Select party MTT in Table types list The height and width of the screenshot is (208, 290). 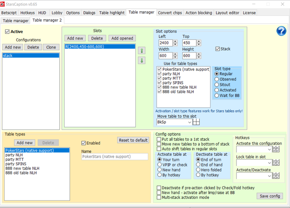pos(14,159)
